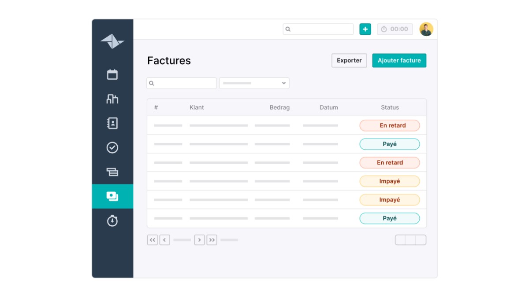The width and height of the screenshot is (529, 297).
Task: Open the companies buildings icon in sidebar
Action: pyautogui.click(x=112, y=99)
